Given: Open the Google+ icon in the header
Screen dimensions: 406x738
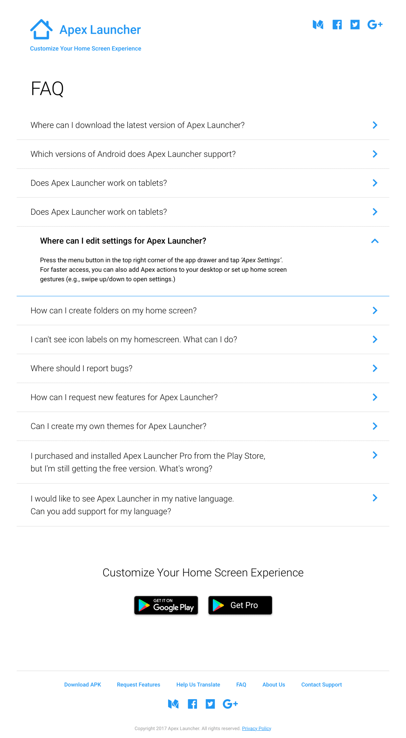Looking at the screenshot, I should (375, 25).
